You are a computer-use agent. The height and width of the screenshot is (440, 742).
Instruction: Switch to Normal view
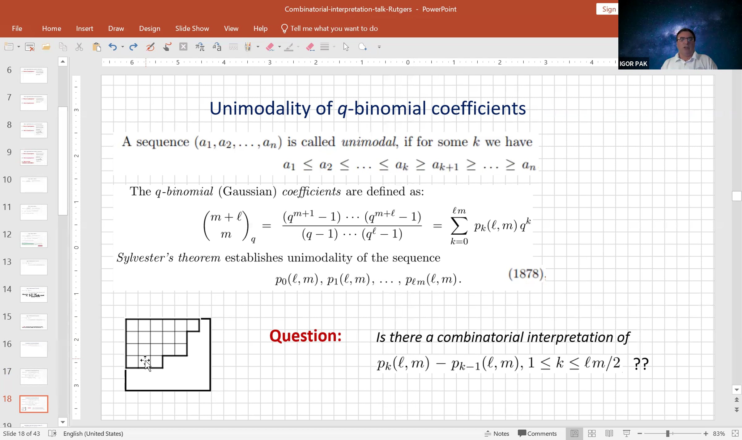(574, 434)
